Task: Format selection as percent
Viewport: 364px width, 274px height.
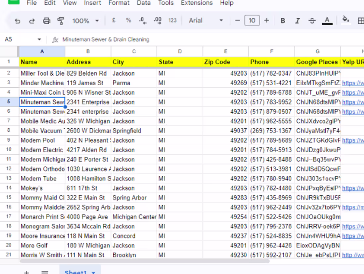Action: pos(128,20)
